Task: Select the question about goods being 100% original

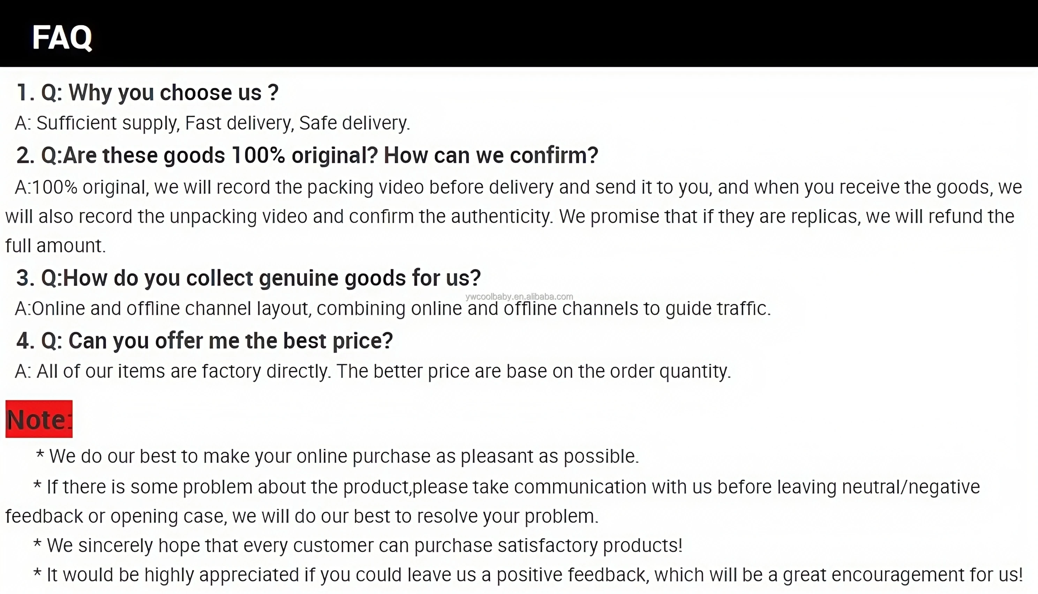Action: tap(307, 155)
